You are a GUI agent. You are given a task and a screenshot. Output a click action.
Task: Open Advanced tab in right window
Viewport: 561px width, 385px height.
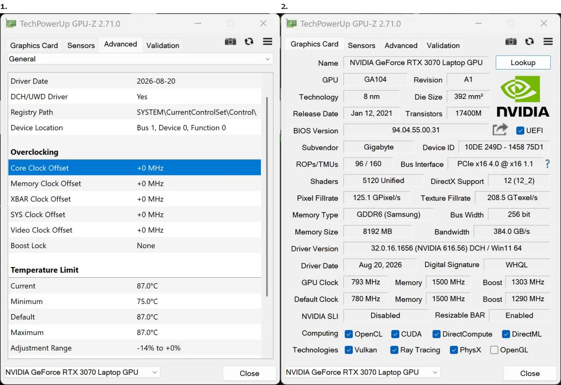tap(401, 45)
